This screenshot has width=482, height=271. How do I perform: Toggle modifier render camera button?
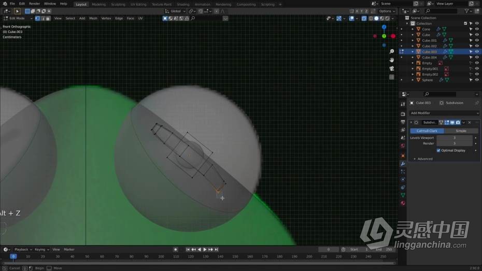coord(458,123)
